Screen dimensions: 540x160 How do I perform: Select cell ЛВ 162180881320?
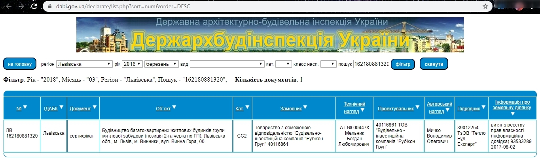(22, 136)
